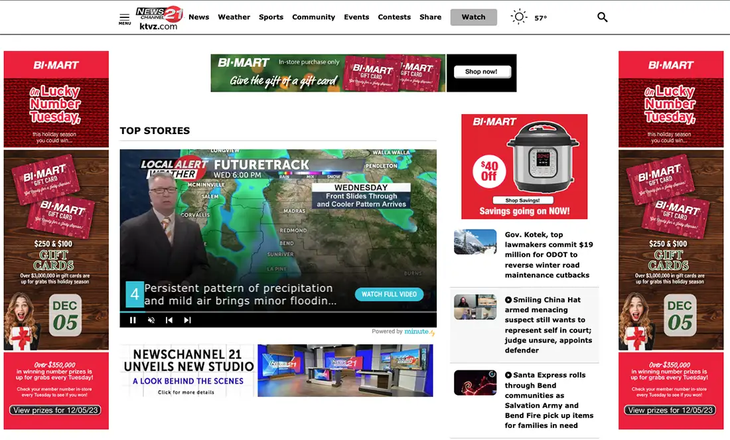
Task: Open the Community menu
Action: 313,17
